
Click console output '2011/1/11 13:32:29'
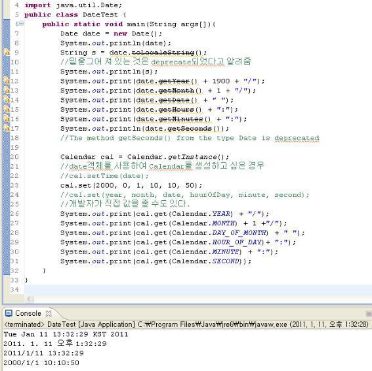44,353
